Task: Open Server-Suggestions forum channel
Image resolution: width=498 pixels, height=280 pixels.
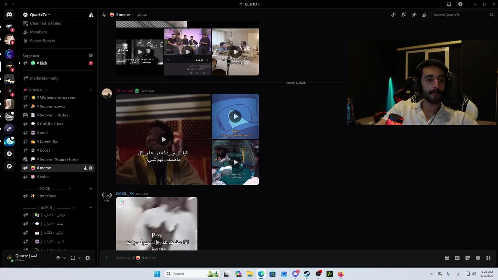Action: tap(58, 159)
